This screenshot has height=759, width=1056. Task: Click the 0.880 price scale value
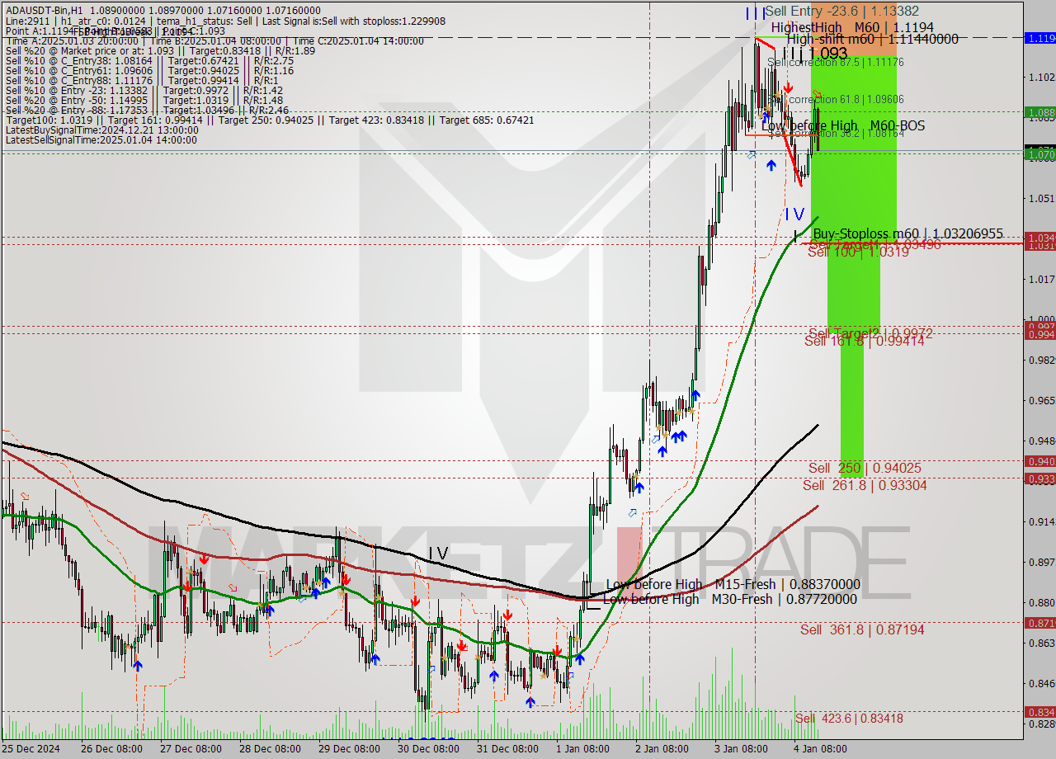[x=1040, y=603]
